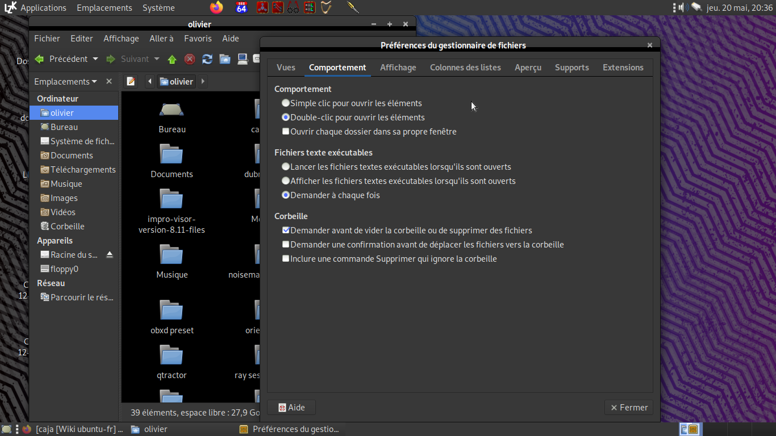The height and width of the screenshot is (436, 776).
Task: Click the Précédent back button
Action: [x=61, y=59]
